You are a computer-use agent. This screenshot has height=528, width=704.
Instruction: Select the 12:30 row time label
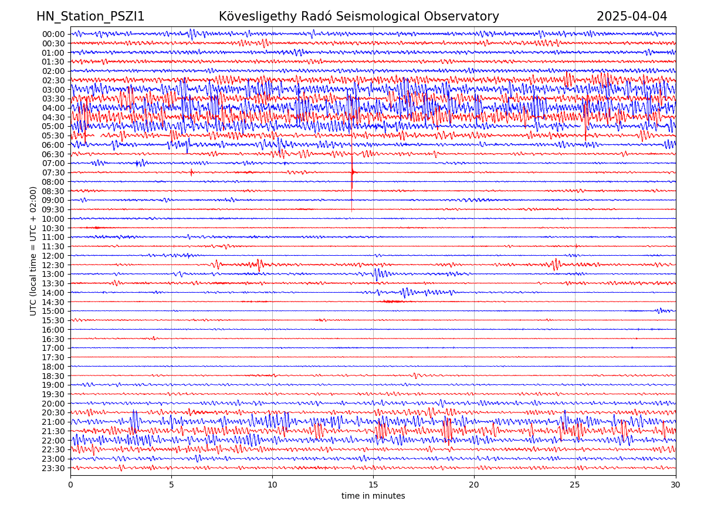tap(53, 265)
